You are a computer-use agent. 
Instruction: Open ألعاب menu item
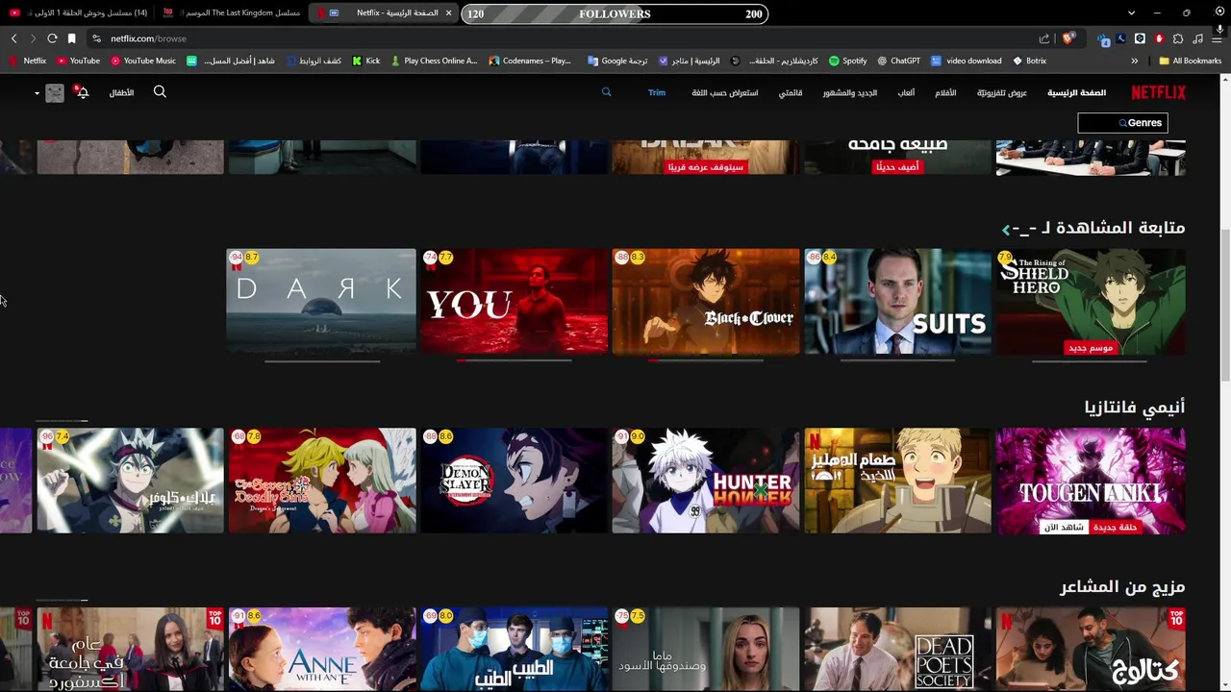point(906,92)
